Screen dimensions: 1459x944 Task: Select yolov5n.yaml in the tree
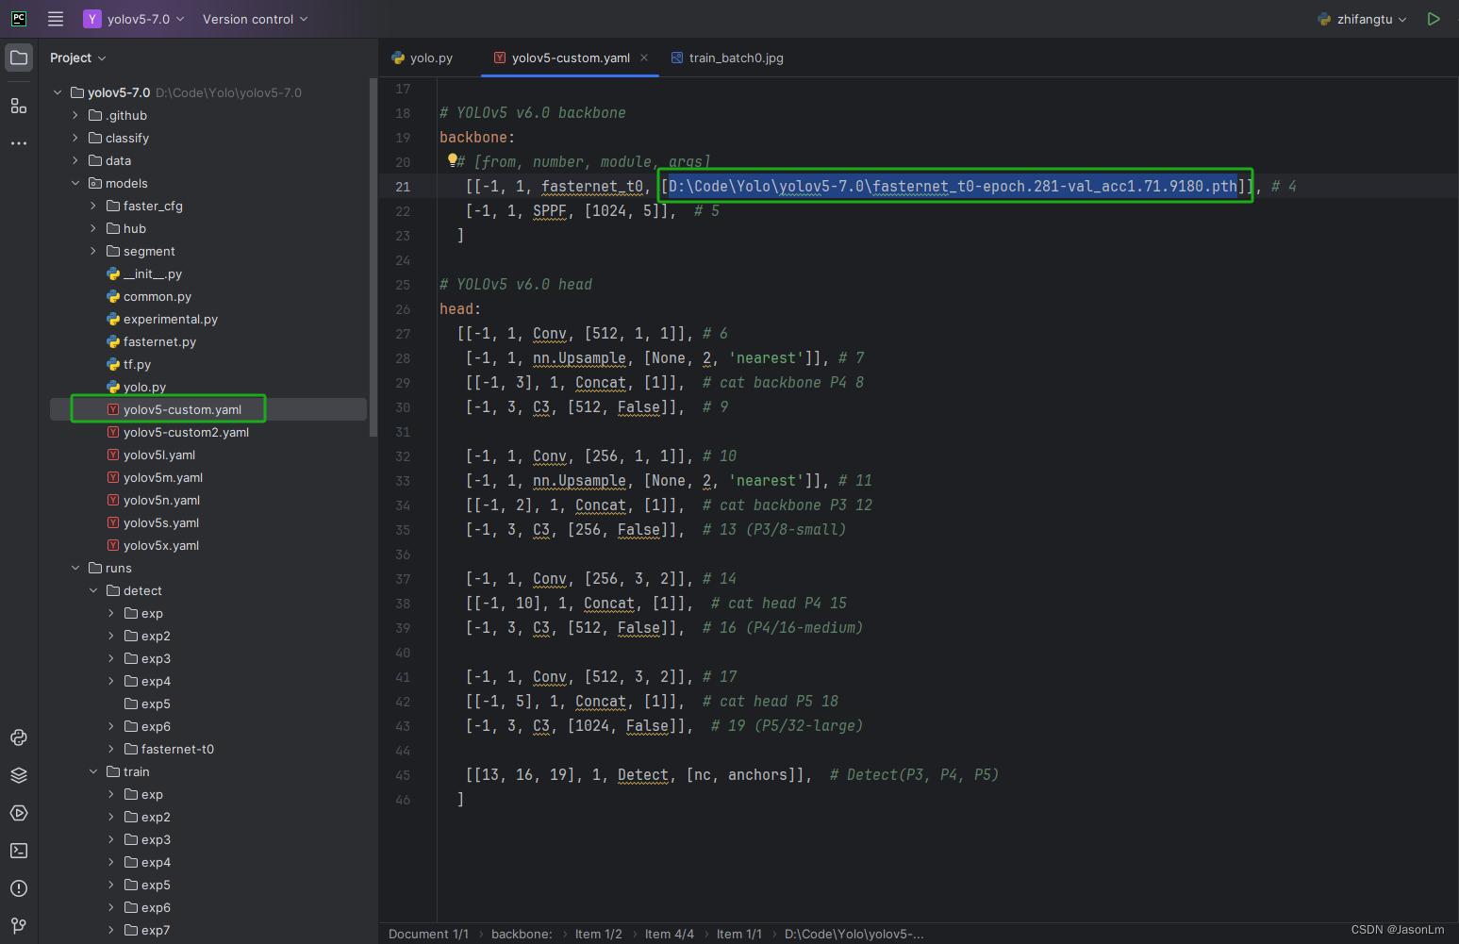(161, 500)
